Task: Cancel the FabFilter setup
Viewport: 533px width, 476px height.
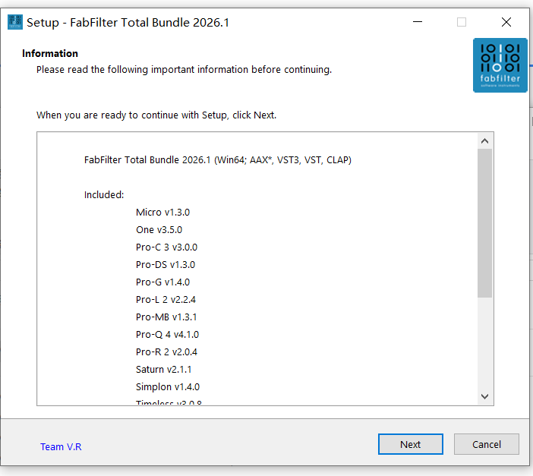Action: (x=486, y=444)
